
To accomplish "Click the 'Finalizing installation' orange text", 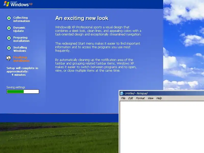I will click(21, 59).
